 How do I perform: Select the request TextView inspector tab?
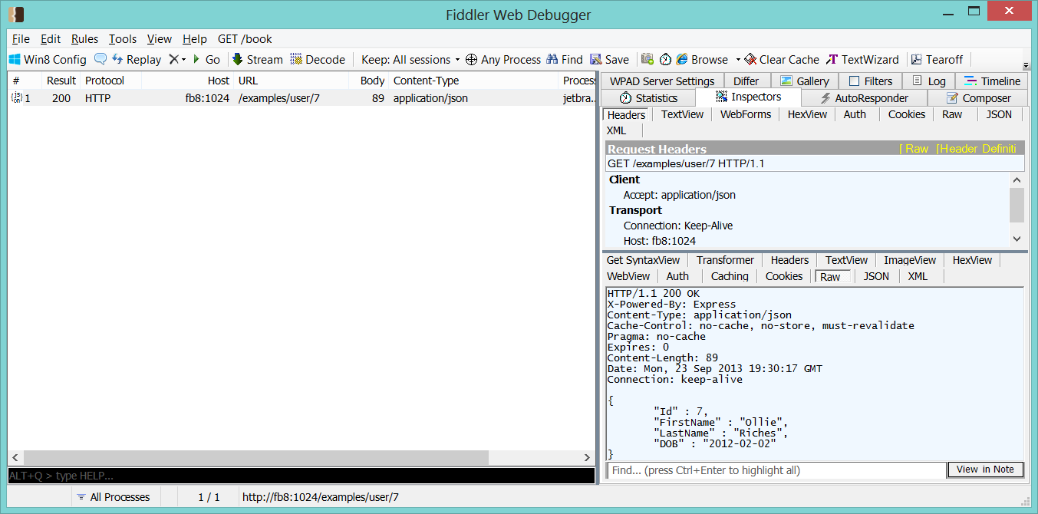[x=682, y=114]
